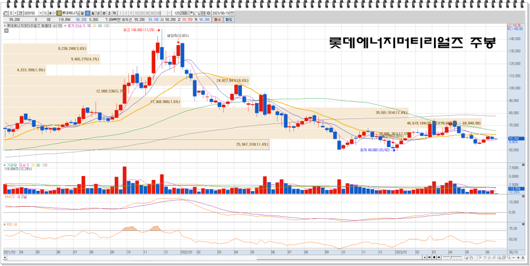Click the 최고 148,000 (11/29) high marker
The height and width of the screenshot is (266, 530).
tap(141, 30)
